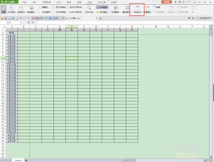Switch to Full Screen display

click(21, 9)
